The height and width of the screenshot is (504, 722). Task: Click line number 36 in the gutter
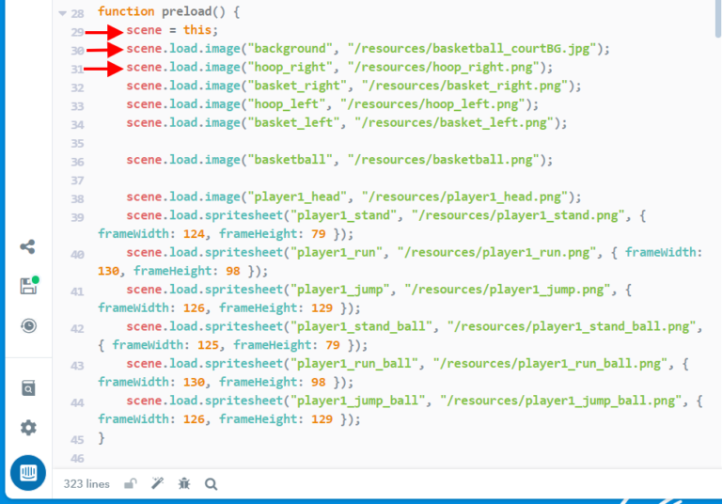(77, 162)
